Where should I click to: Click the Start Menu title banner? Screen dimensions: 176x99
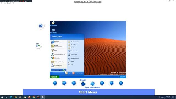point(89,92)
